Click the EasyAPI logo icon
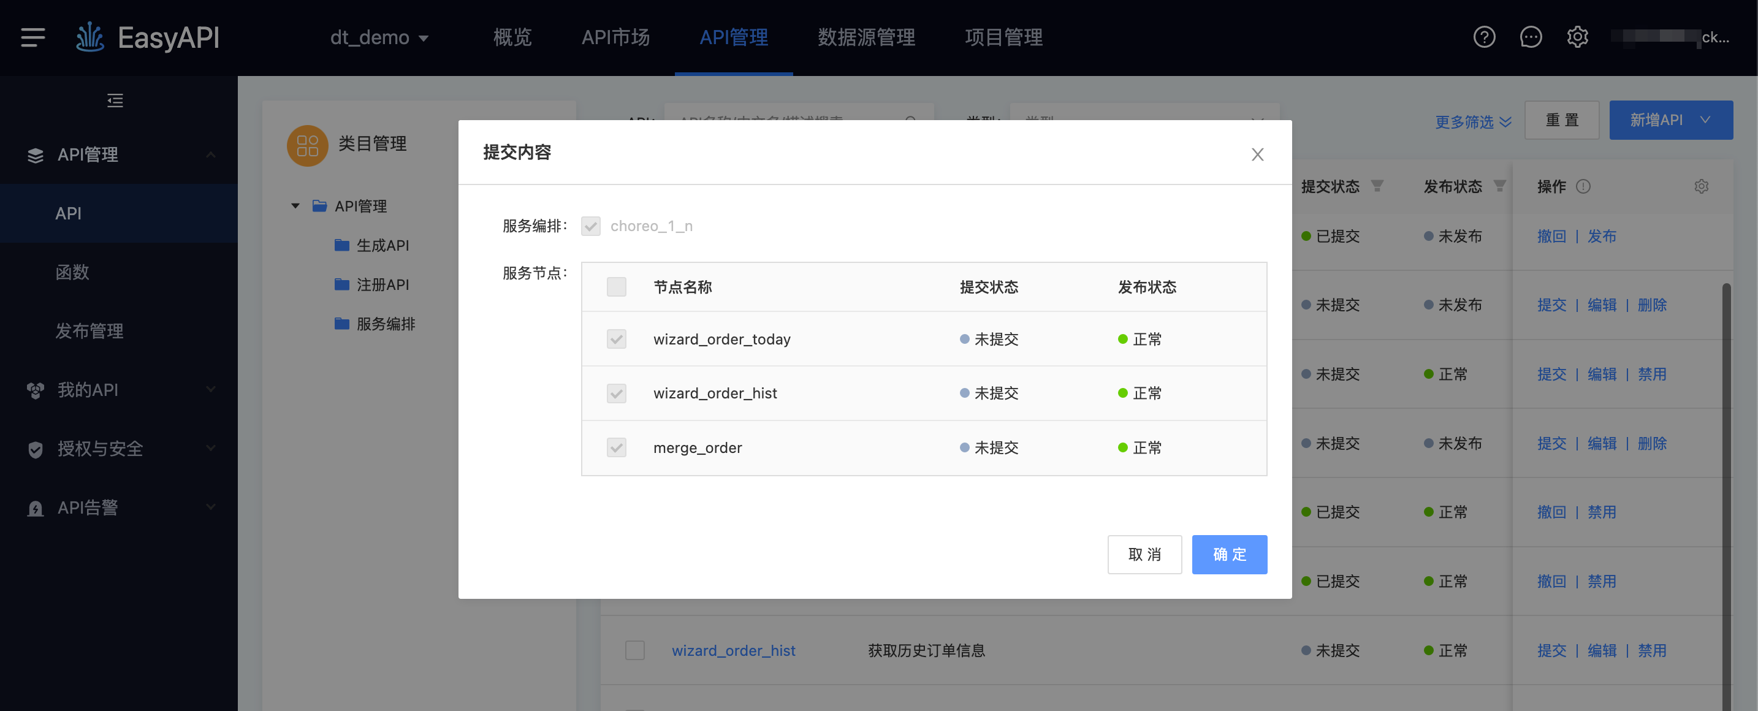Screen dimensions: 1758x711 89,37
